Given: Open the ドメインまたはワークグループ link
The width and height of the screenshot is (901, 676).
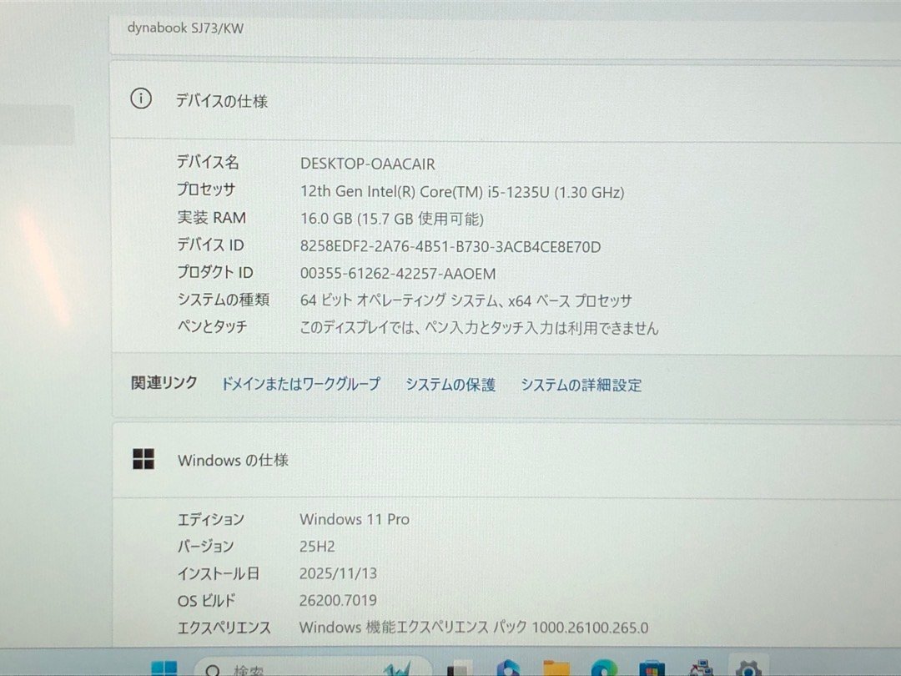Looking at the screenshot, I should click(x=301, y=383).
